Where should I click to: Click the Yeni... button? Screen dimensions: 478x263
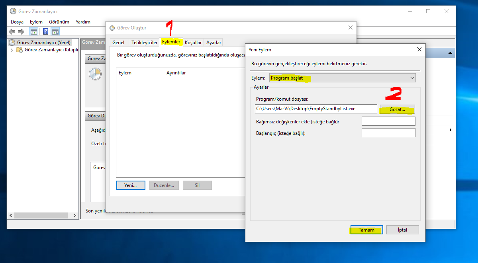click(131, 185)
